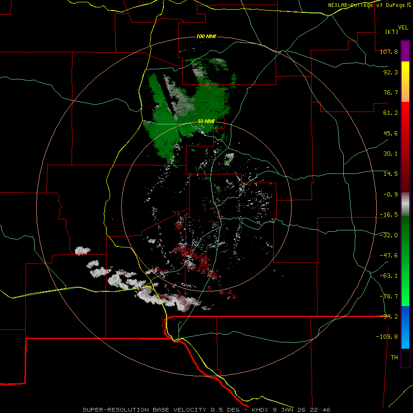Select the 50 NMI range ring label
The image size is (413, 413).
[x=206, y=122]
